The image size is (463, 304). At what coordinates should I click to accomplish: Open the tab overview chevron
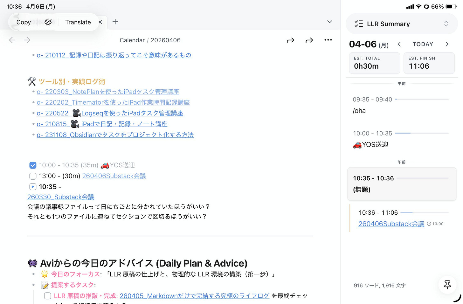tap(329, 22)
